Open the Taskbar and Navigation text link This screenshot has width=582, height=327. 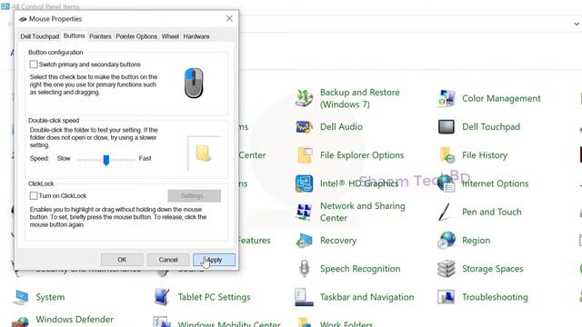point(367,297)
